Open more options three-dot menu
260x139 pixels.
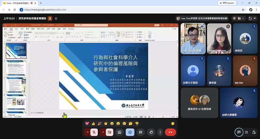point(160,132)
